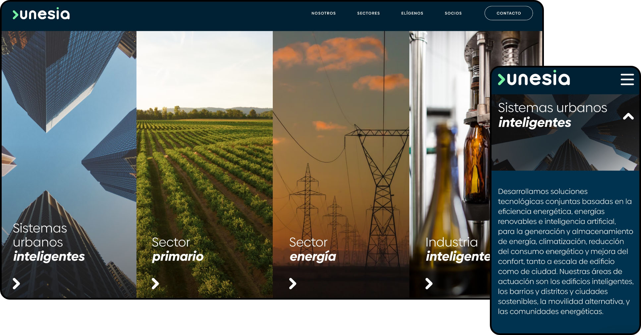
Task: Select the Sector energía heading
Action: coord(313,249)
